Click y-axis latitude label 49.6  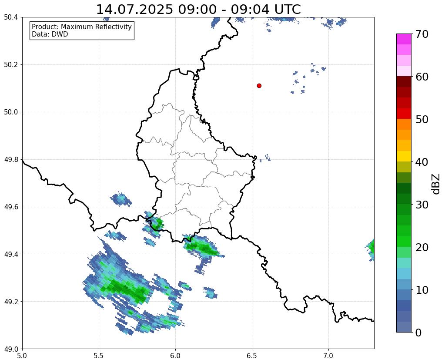[11, 207]
